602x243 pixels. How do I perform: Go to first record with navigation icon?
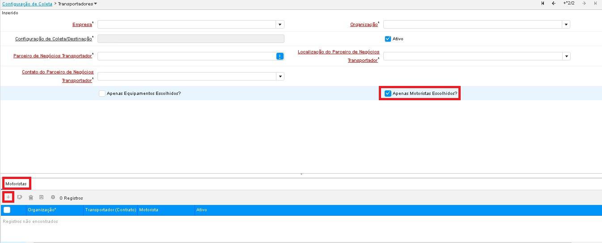coord(543,4)
